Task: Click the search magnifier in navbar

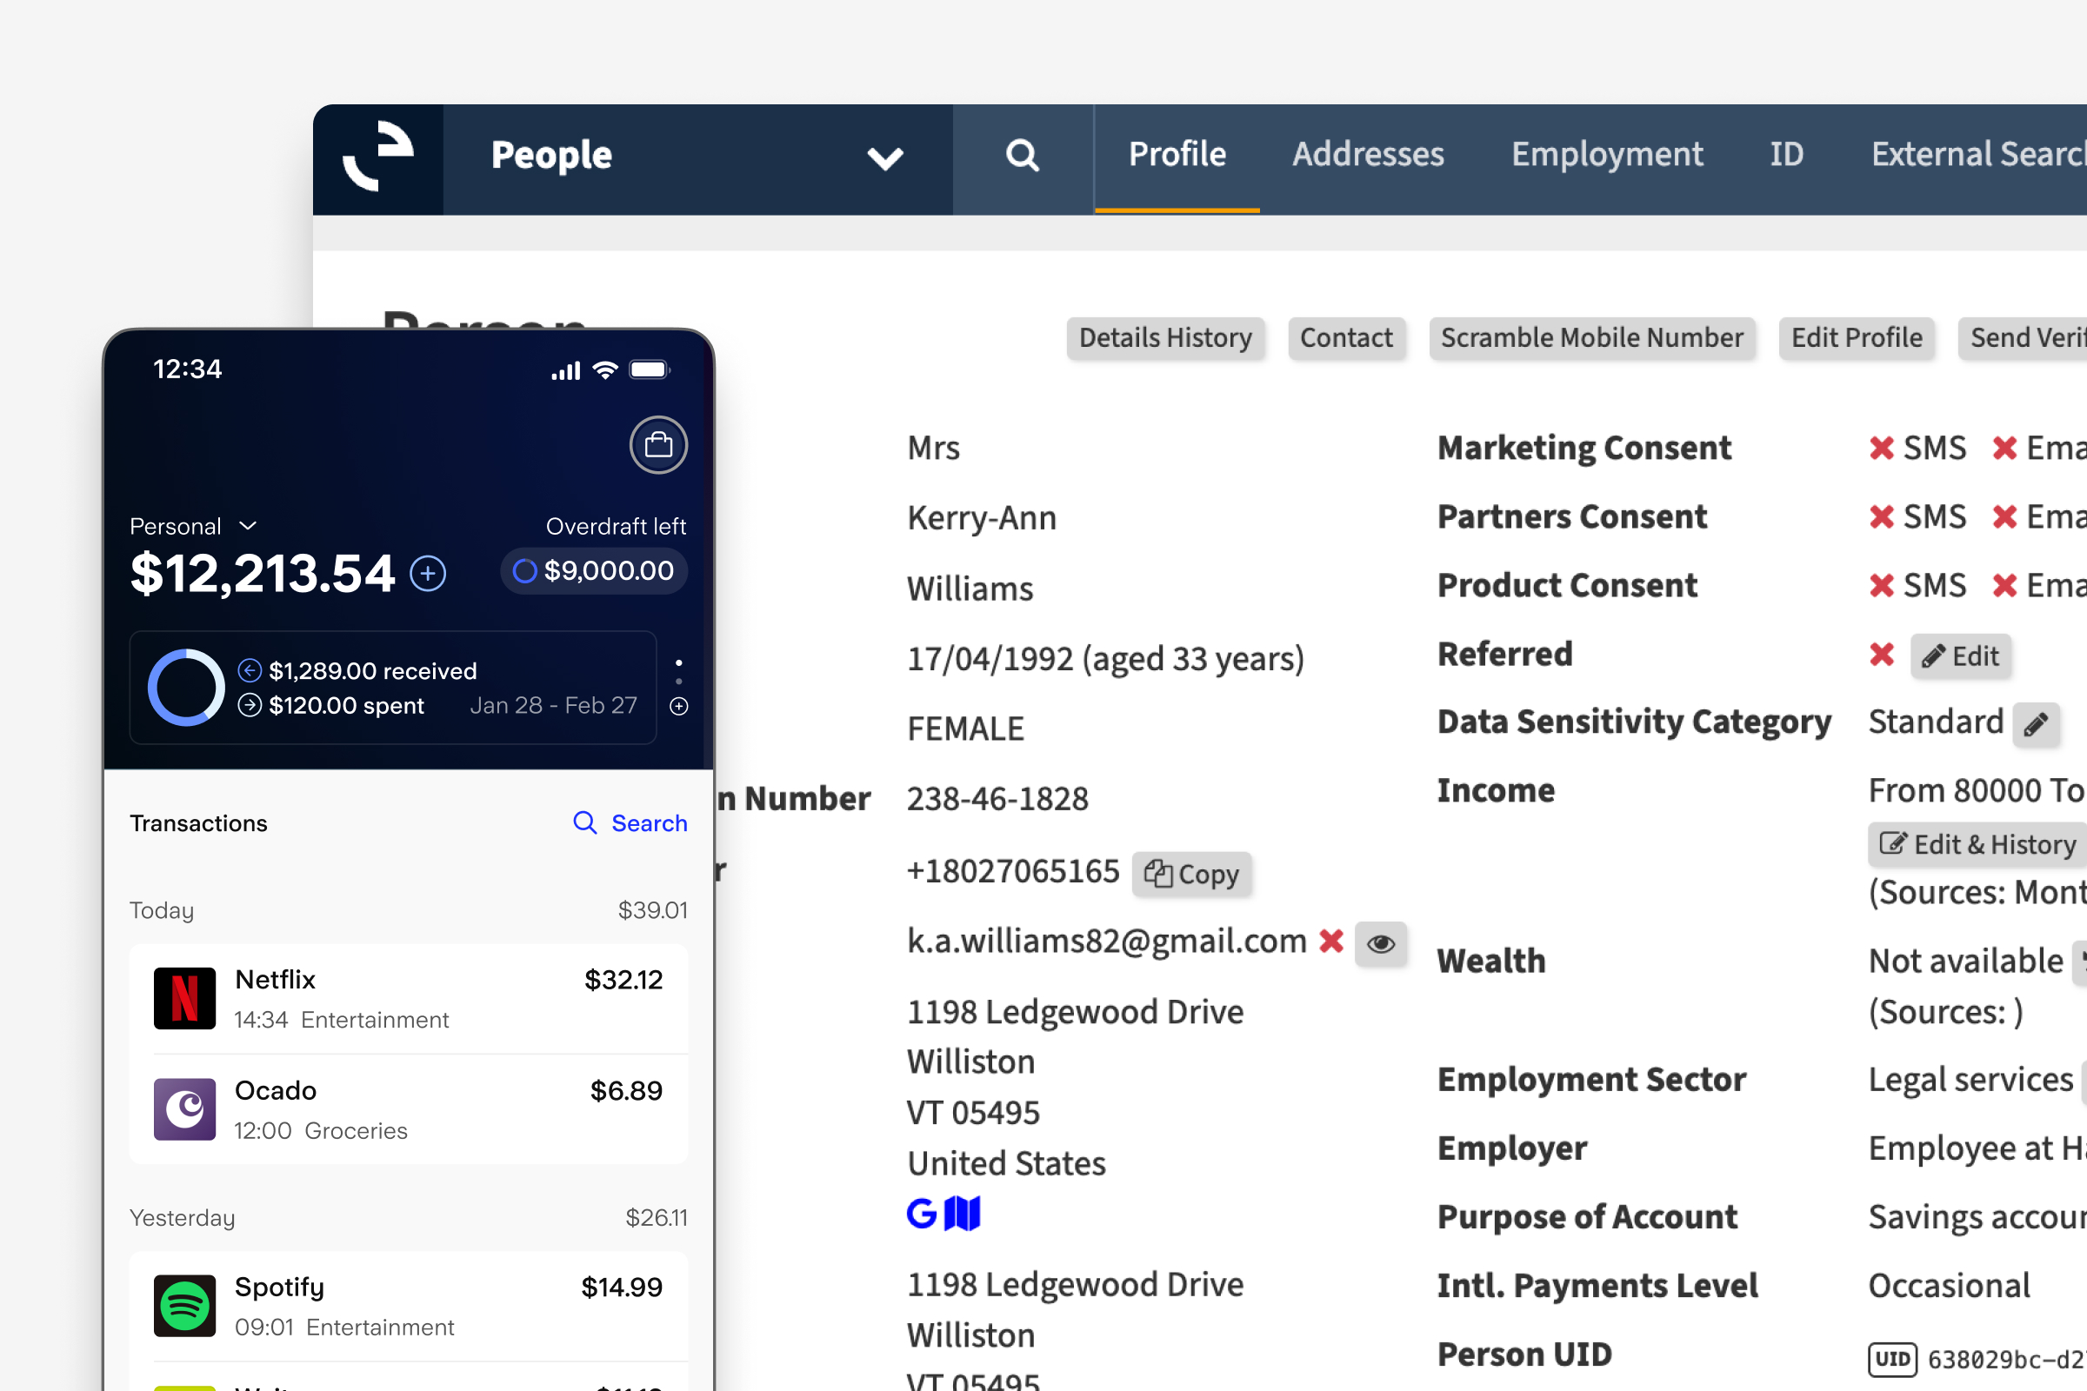Action: (x=1023, y=156)
